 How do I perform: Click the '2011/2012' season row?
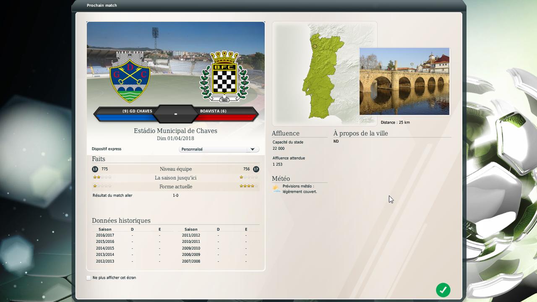point(219,235)
